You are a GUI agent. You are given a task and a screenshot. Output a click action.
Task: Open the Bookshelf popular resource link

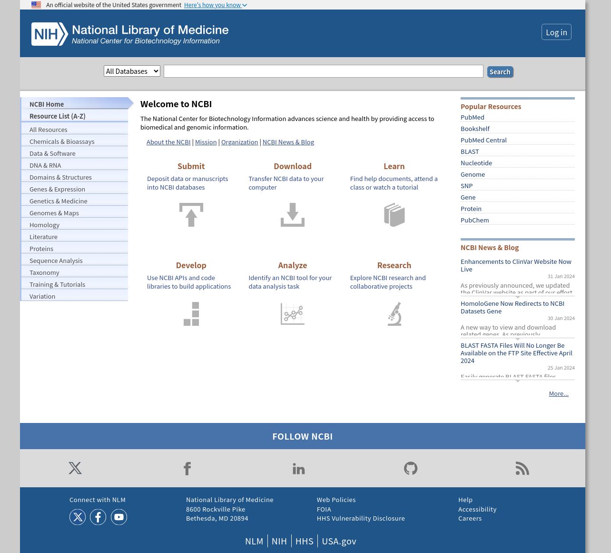[475, 129]
